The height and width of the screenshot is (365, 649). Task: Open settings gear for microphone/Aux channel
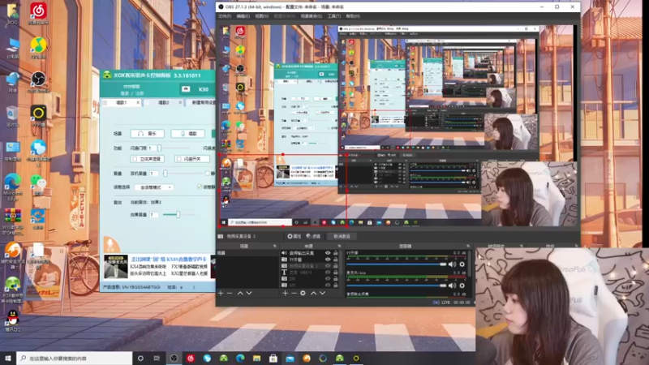[462, 286]
